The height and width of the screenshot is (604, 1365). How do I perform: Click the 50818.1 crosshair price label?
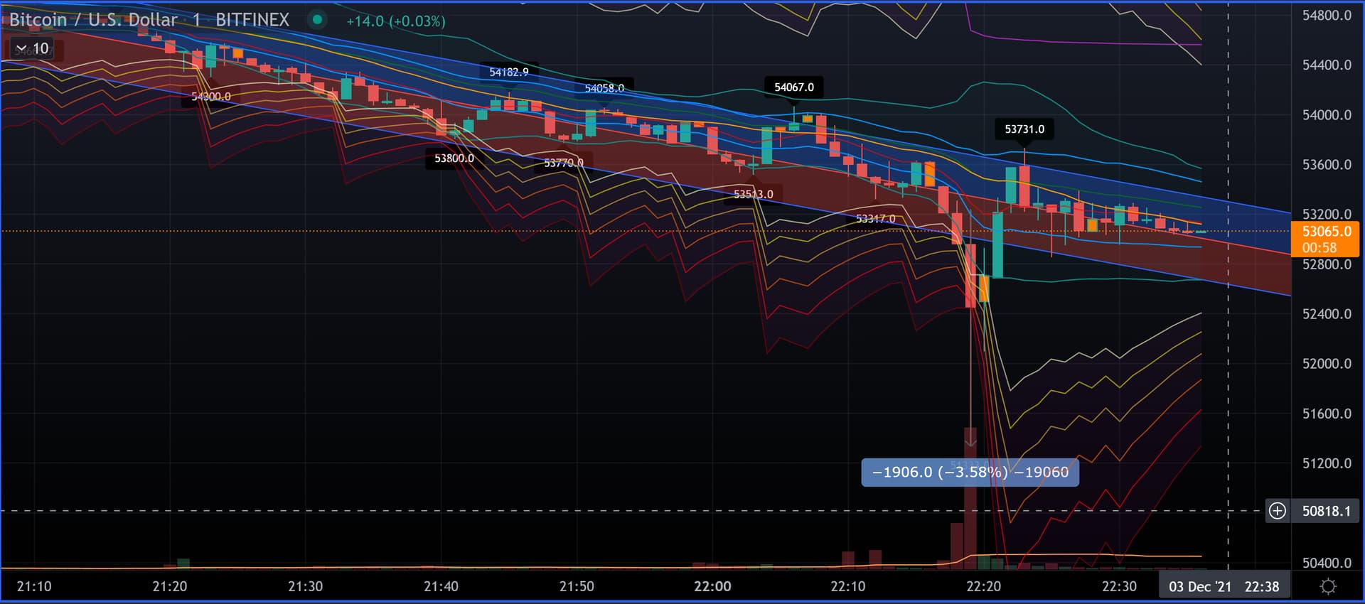pyautogui.click(x=1326, y=511)
